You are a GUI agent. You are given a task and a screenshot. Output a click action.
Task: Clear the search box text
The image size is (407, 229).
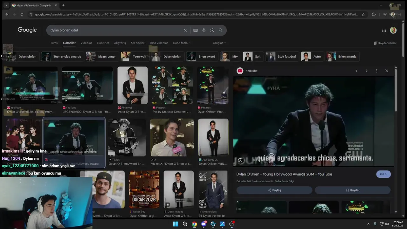pyautogui.click(x=185, y=30)
